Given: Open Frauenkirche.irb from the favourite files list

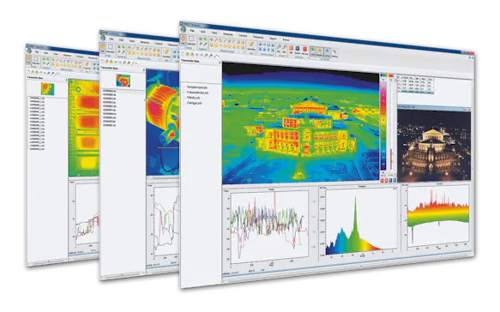Looking at the screenshot, I should pyautogui.click(x=198, y=93).
